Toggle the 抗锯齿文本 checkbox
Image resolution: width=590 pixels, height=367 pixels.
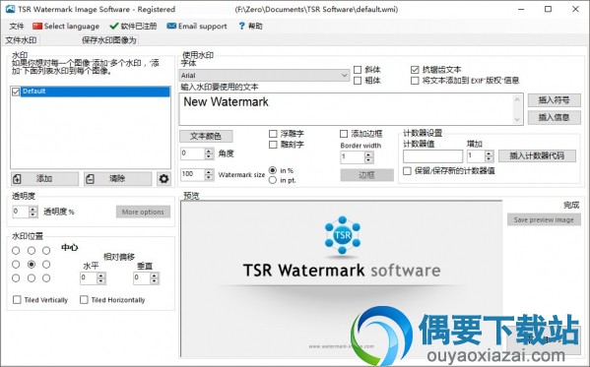pyautogui.click(x=415, y=70)
